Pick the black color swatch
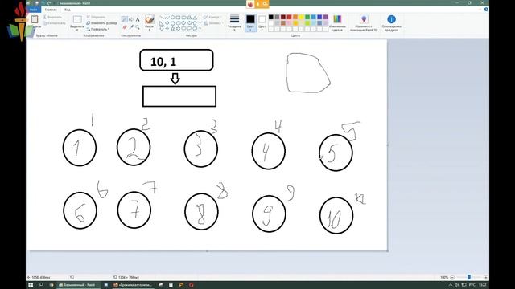515x289 pixels. (271, 17)
